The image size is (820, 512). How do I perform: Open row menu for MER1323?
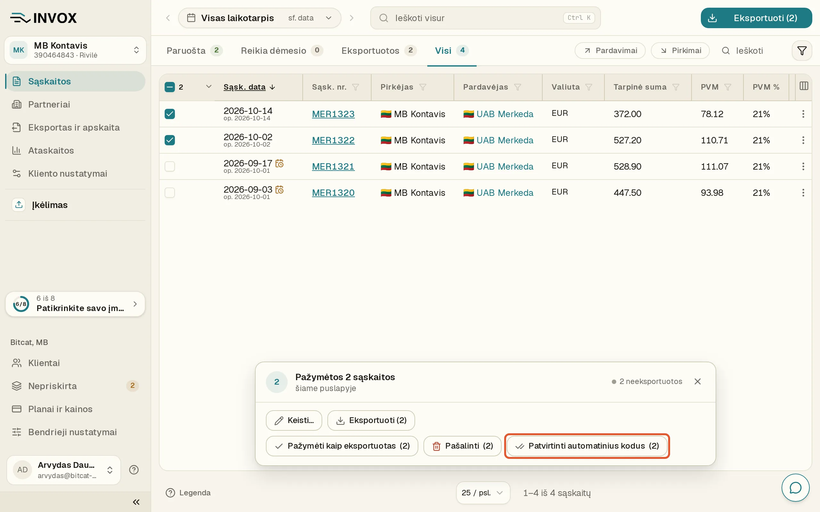pos(803,114)
